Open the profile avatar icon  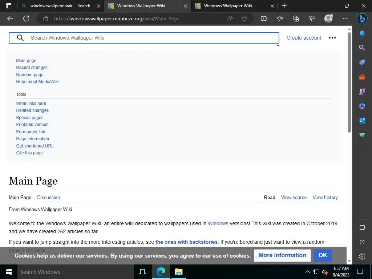coord(328,19)
